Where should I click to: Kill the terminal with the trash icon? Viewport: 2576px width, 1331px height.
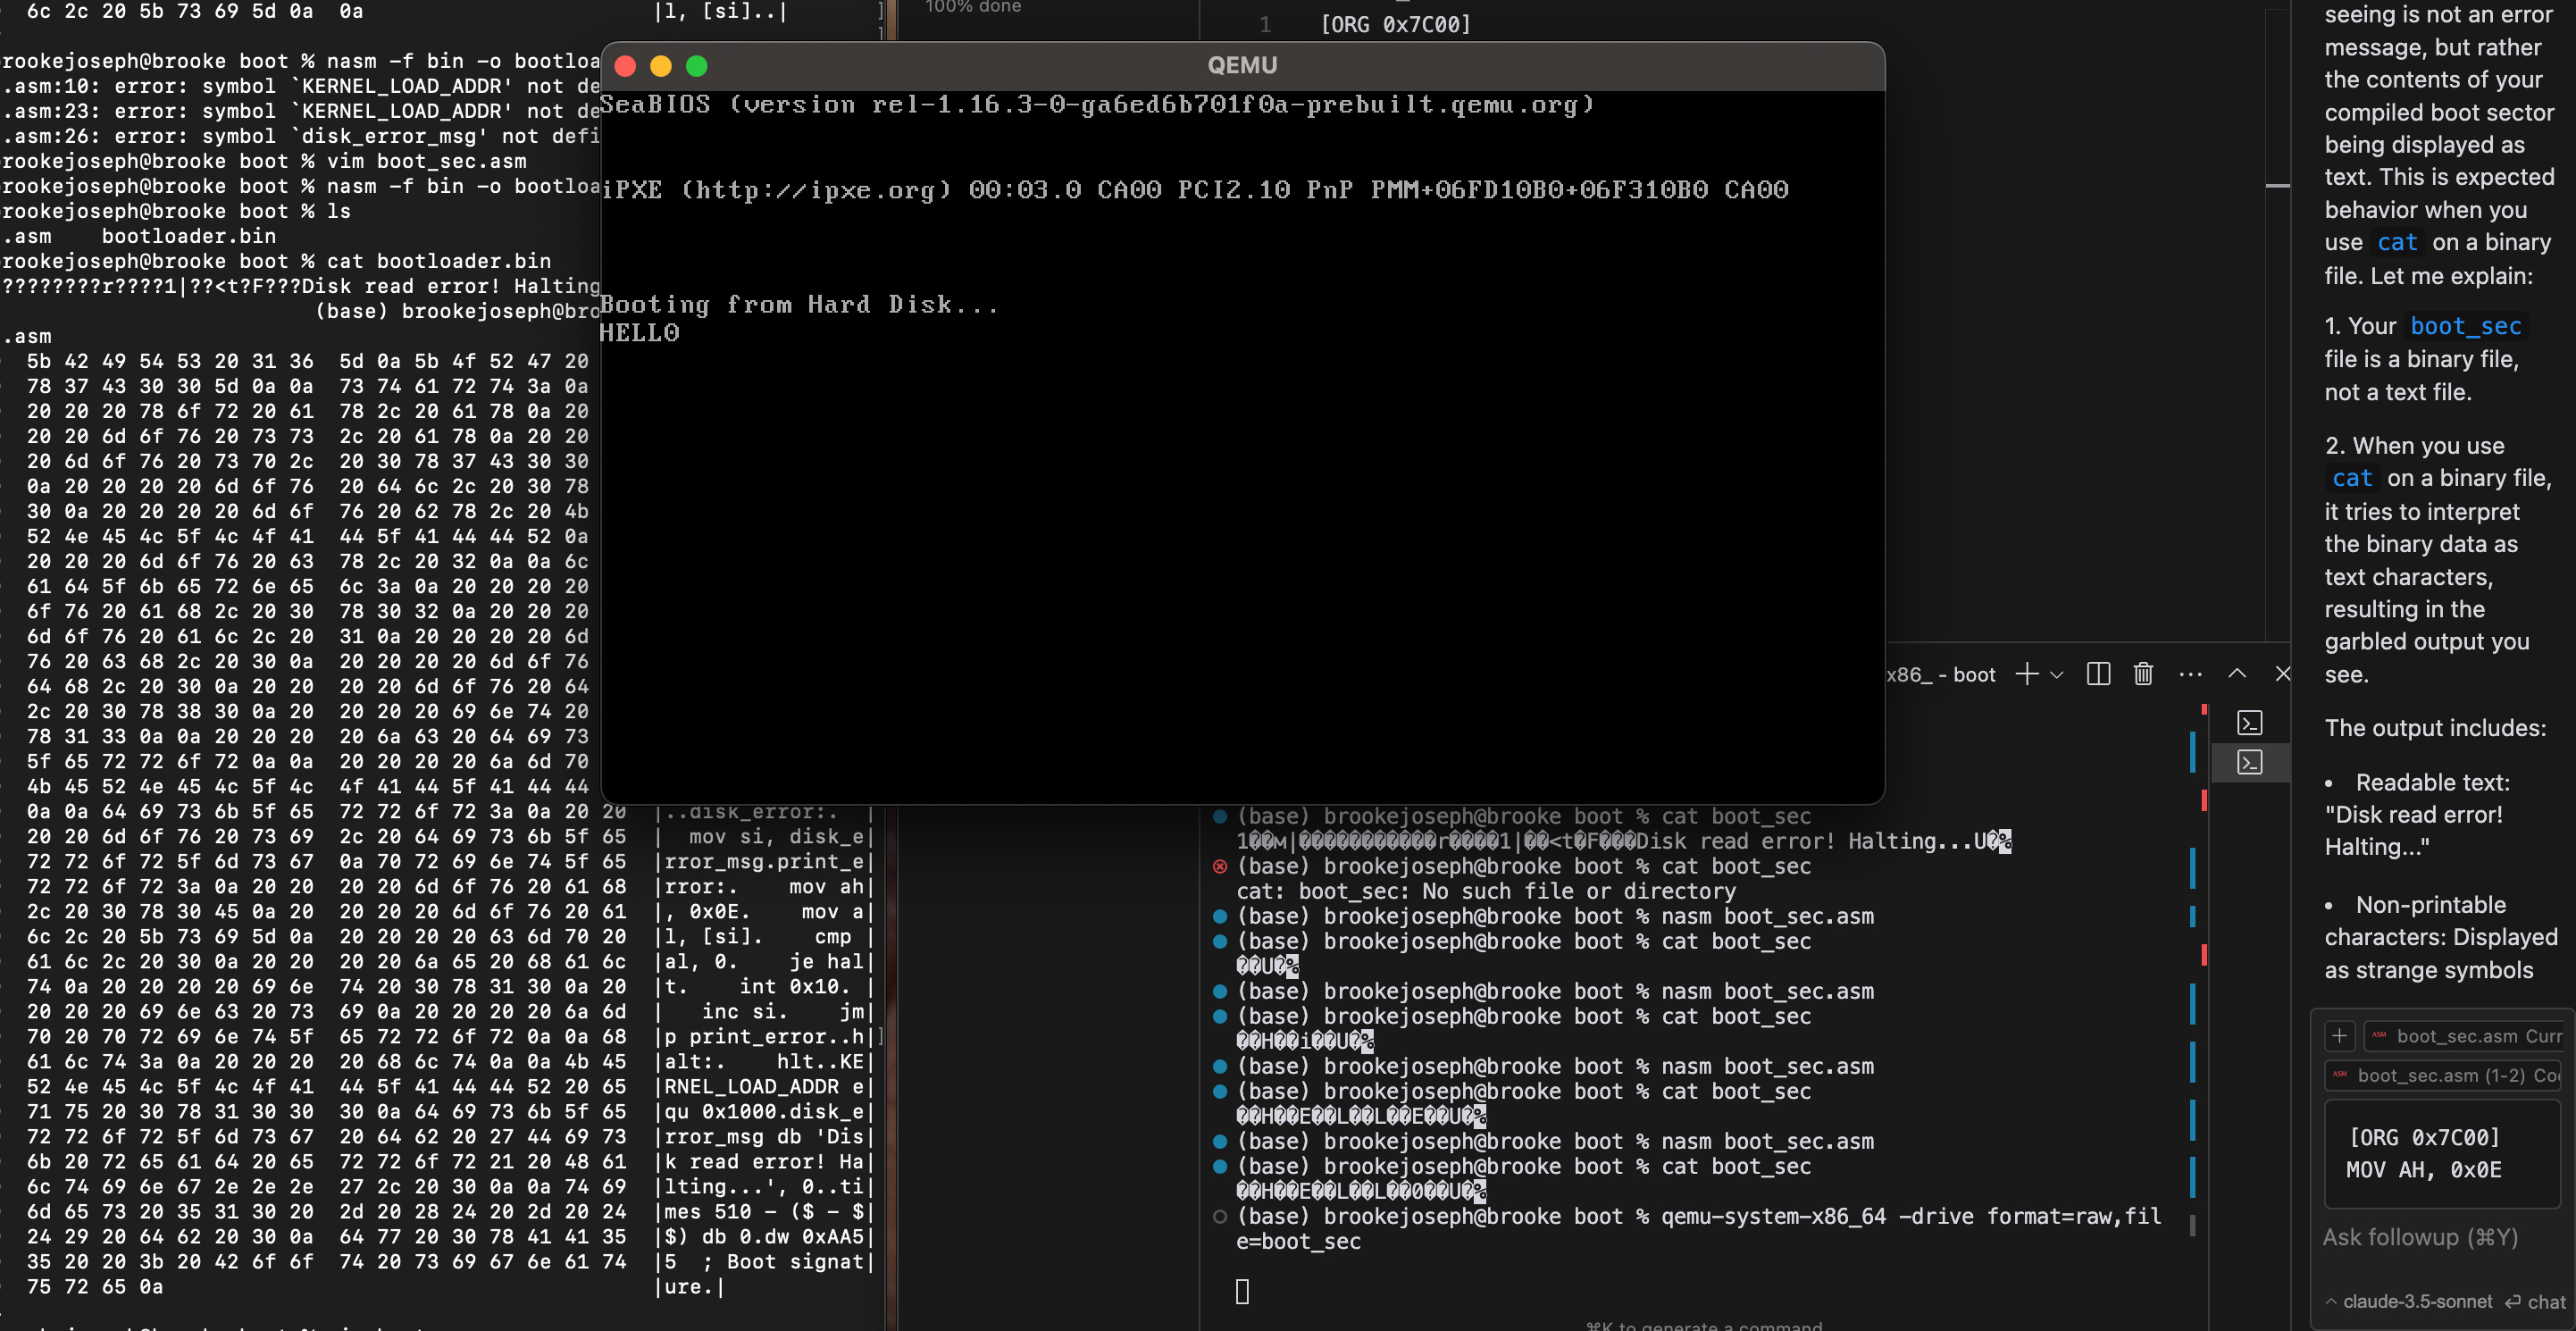(2142, 674)
